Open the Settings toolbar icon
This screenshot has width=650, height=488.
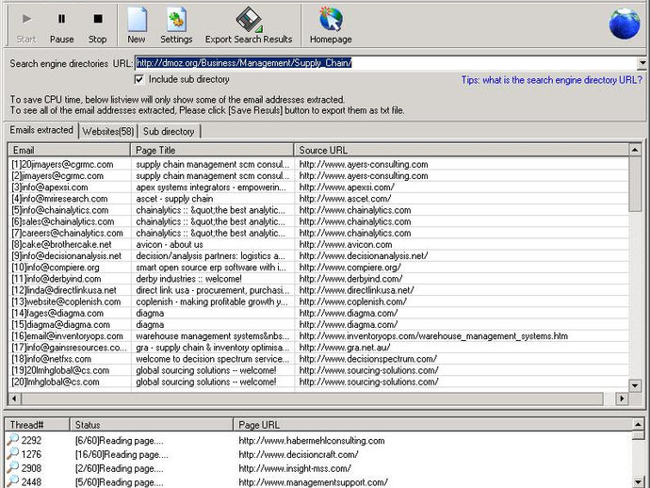pos(176,25)
